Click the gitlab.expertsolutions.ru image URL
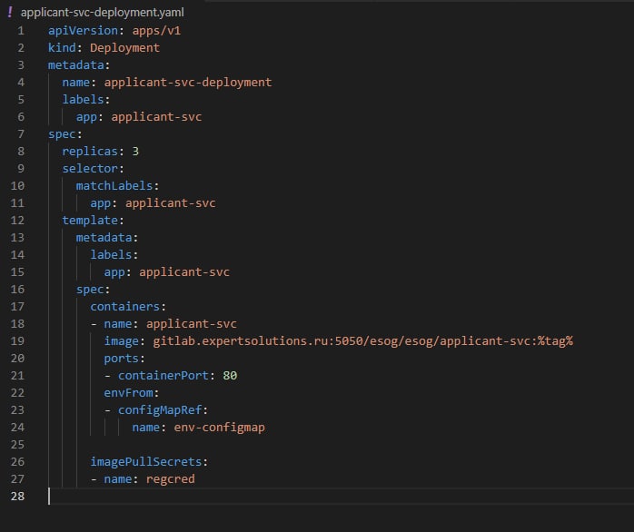Viewport: 634px width, 532px height. (362, 341)
